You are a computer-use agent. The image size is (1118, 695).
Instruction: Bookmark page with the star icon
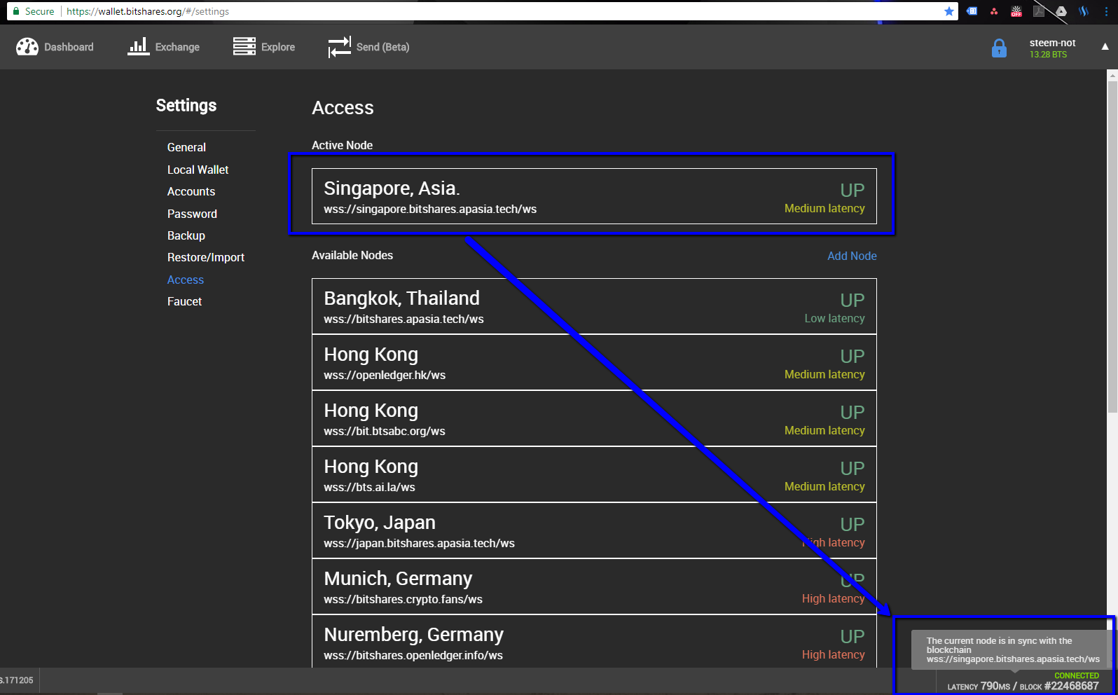click(x=949, y=11)
